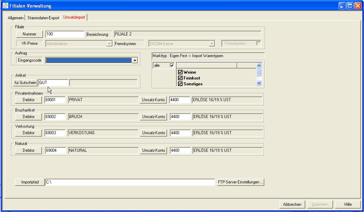The width and height of the screenshot is (364, 212).
Task: Toggle the 'alle' checkbox
Action: [172, 66]
